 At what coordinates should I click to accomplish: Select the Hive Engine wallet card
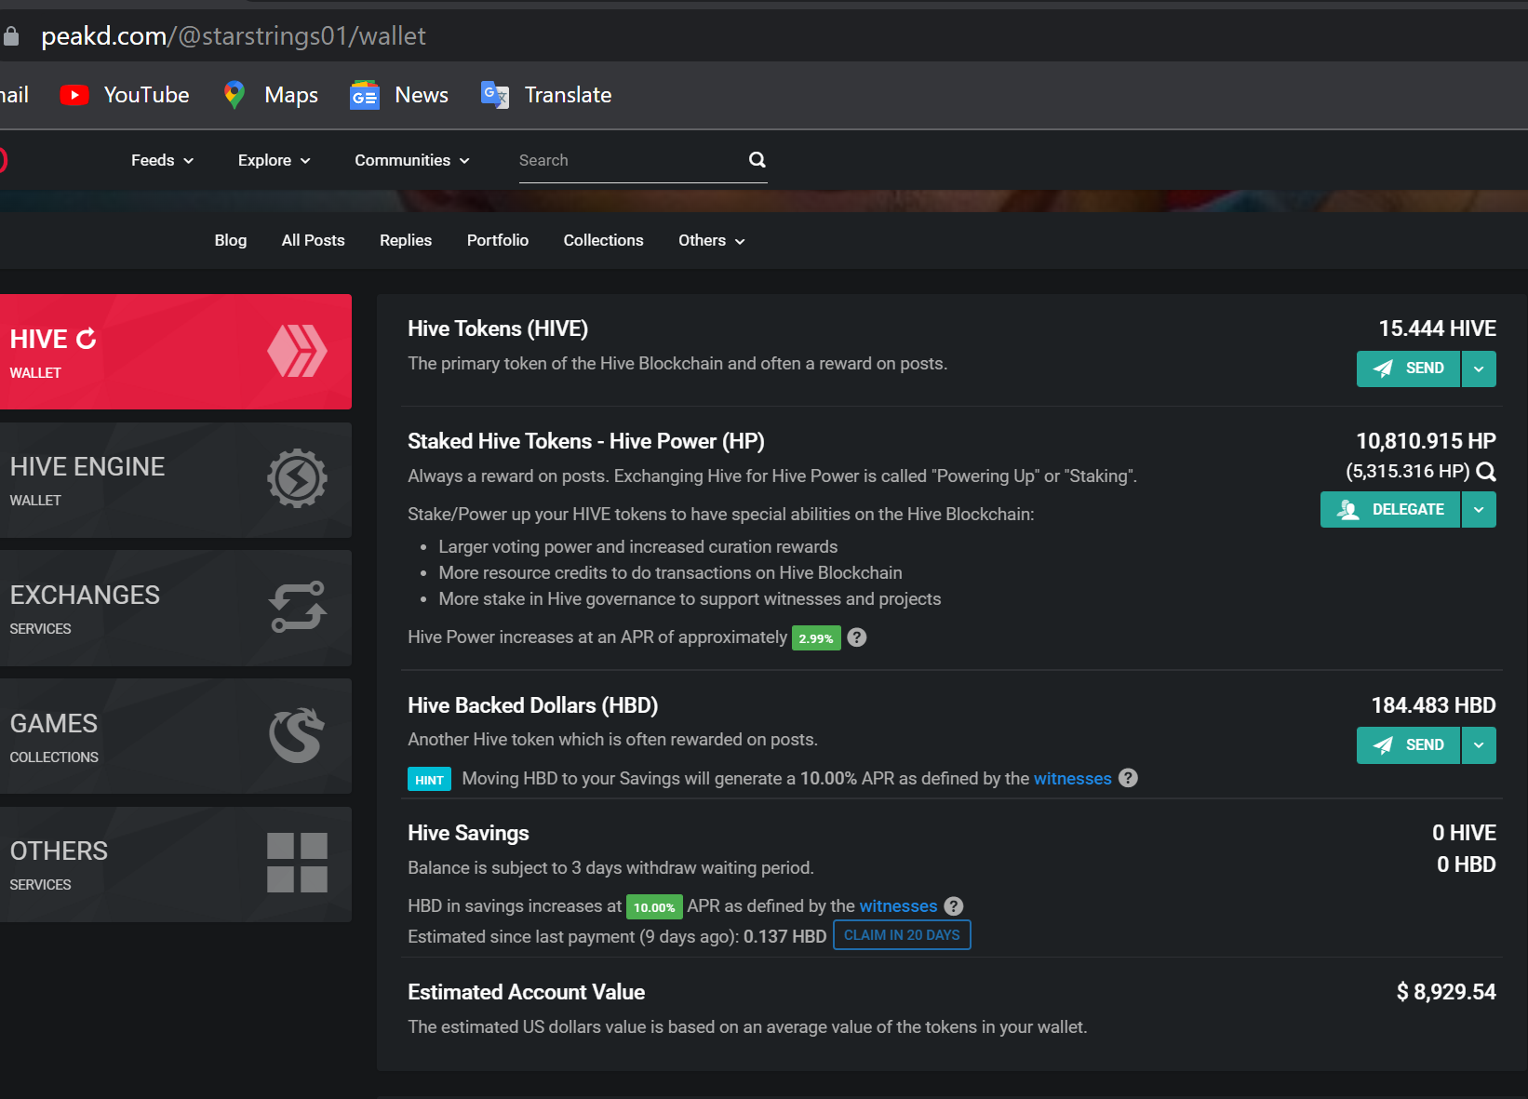pos(176,480)
